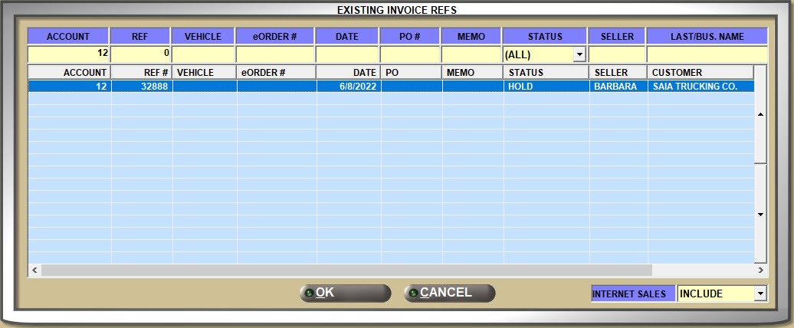Focus the LAST/BUS. NAME filter field
Viewport: 794px width, 328px height.
(x=706, y=55)
